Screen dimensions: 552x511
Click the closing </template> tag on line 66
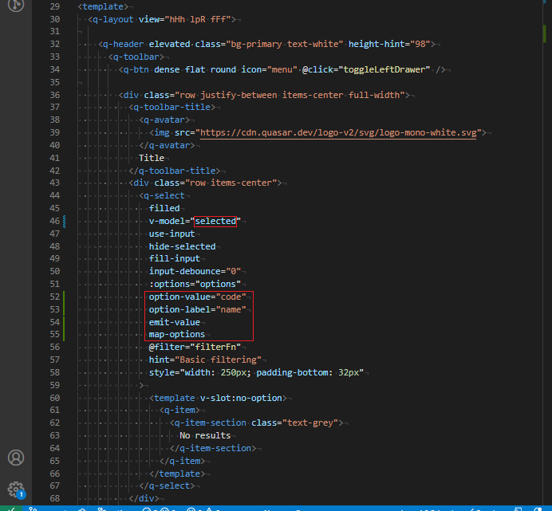point(177,474)
